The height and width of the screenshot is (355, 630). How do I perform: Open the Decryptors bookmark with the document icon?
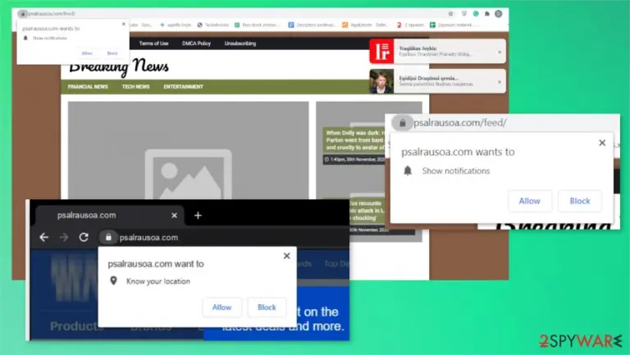pos(312,25)
